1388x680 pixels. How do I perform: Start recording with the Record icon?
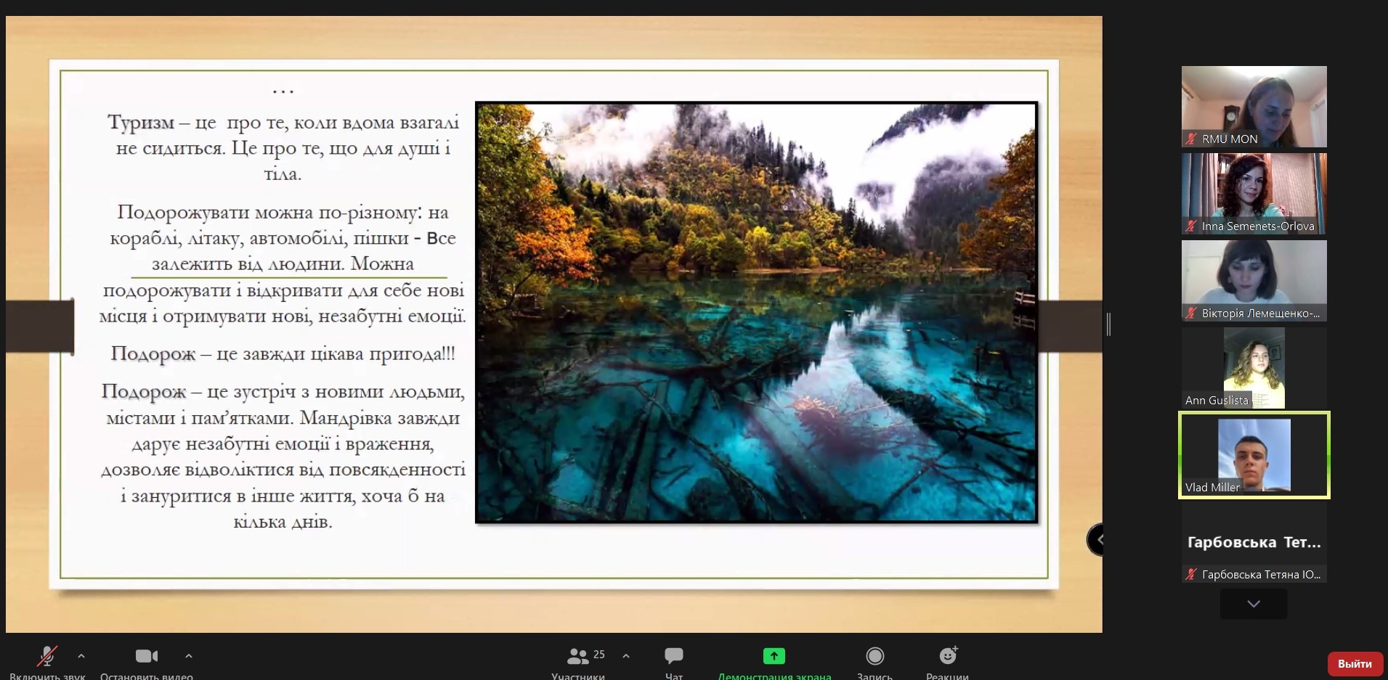pos(874,656)
